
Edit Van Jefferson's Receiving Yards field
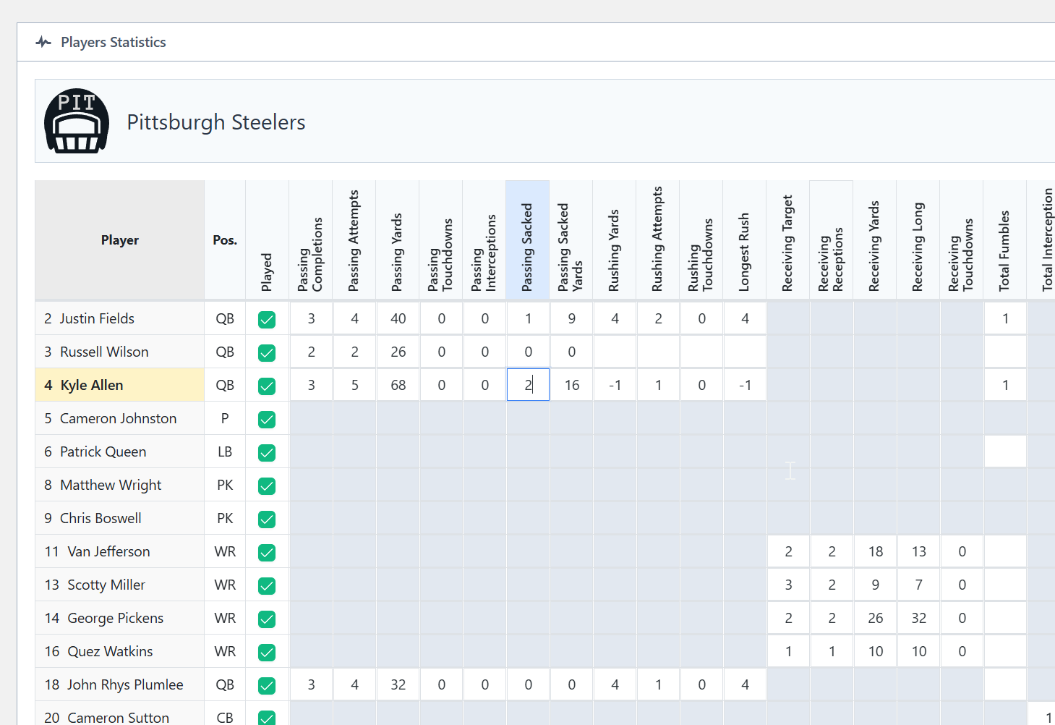click(x=875, y=551)
